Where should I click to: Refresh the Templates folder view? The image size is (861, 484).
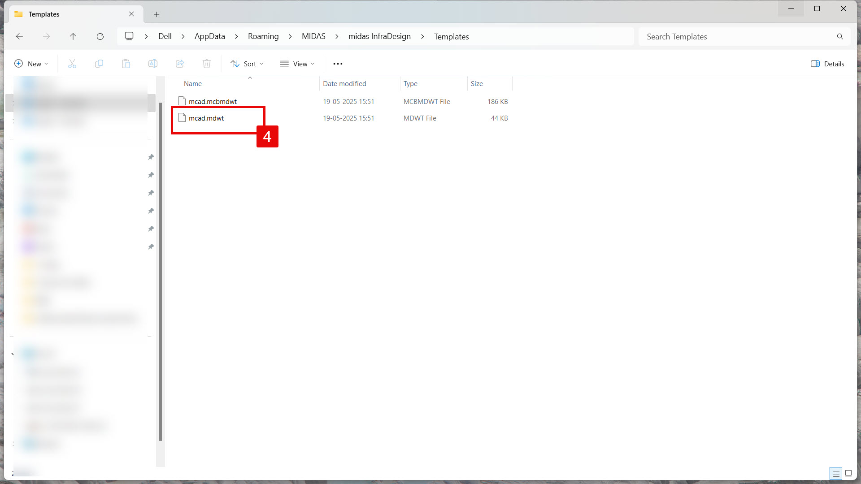tap(100, 36)
